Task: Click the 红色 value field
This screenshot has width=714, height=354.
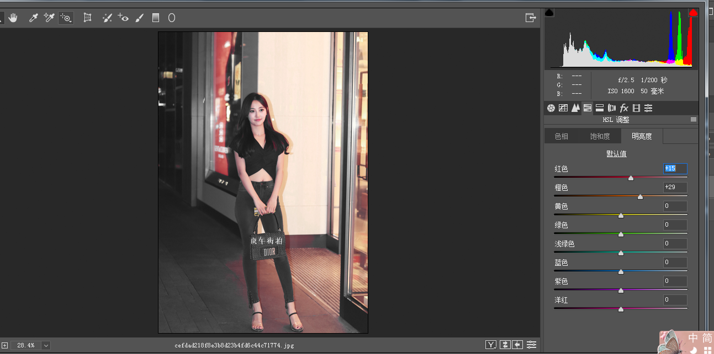Action: point(675,169)
